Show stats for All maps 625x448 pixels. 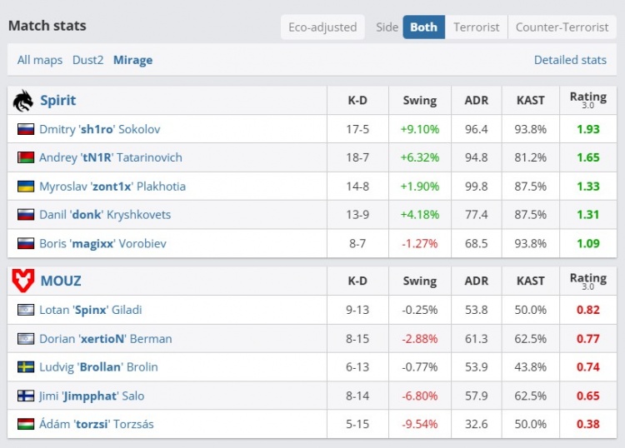pos(40,60)
